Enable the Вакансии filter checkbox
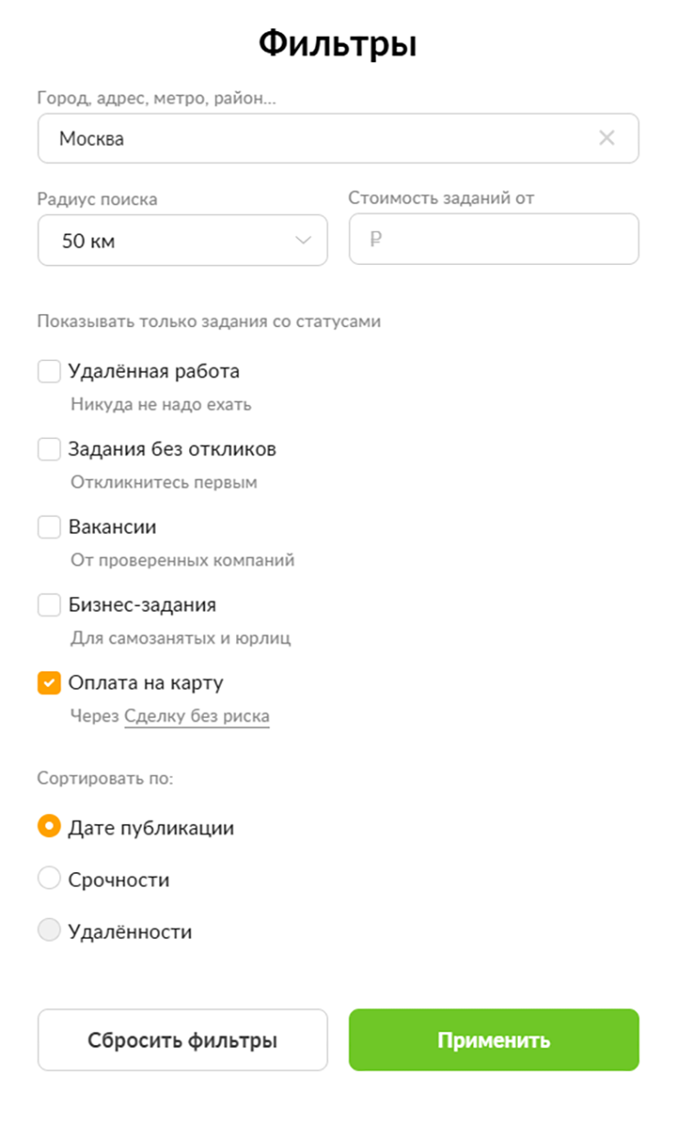 pos(48,527)
